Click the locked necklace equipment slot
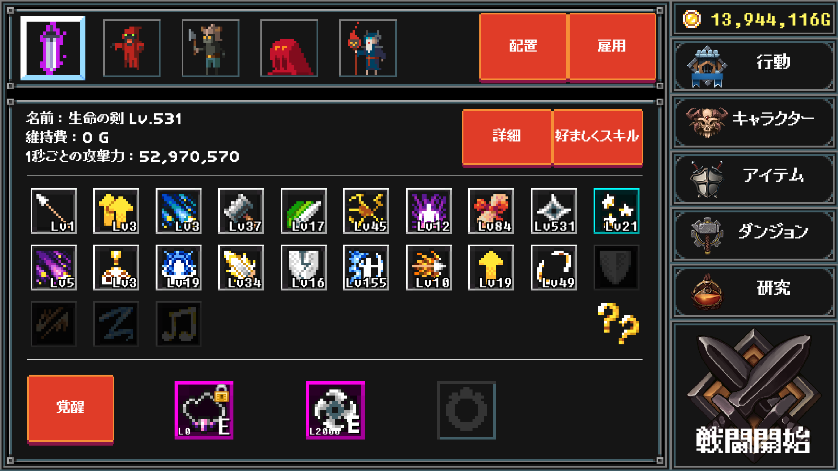The height and width of the screenshot is (471, 838). [204, 410]
